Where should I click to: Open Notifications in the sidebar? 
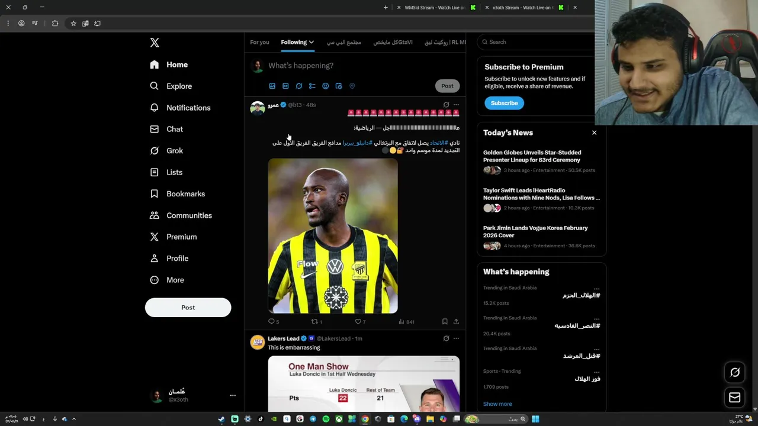coord(180,108)
